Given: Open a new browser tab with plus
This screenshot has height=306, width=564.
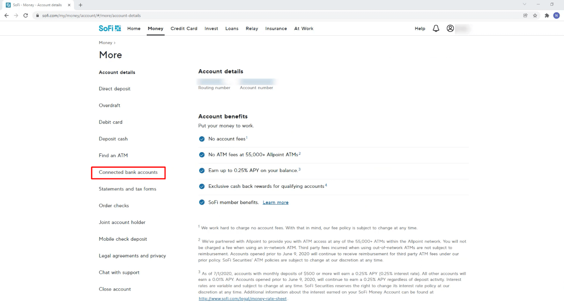Looking at the screenshot, I should [x=80, y=5].
